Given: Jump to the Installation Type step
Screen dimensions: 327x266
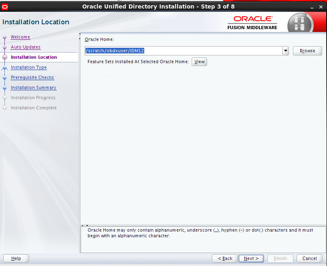Looking at the screenshot, I should 29,67.
